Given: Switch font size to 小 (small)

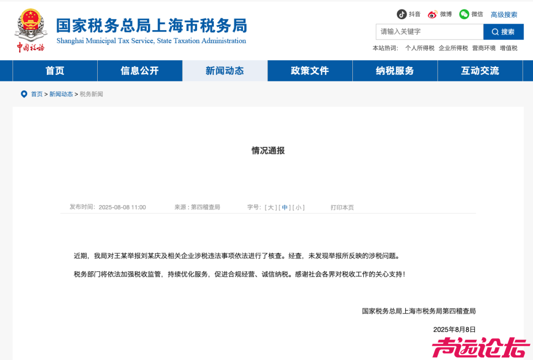Looking at the screenshot, I should coord(299,207).
